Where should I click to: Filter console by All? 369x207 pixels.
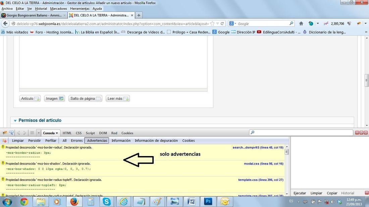(x=64, y=140)
